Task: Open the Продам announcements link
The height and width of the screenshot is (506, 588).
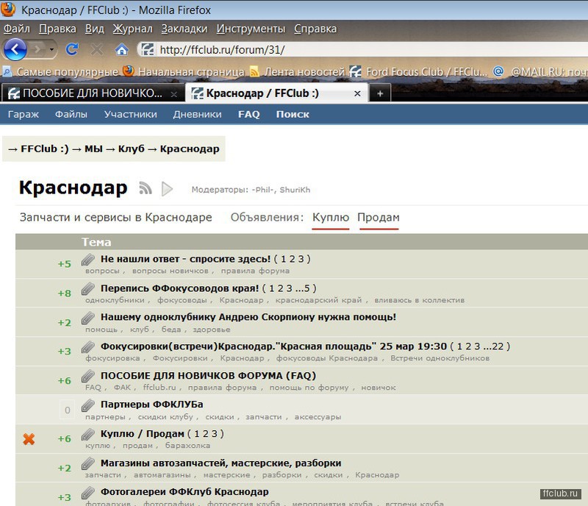Action: coord(379,218)
